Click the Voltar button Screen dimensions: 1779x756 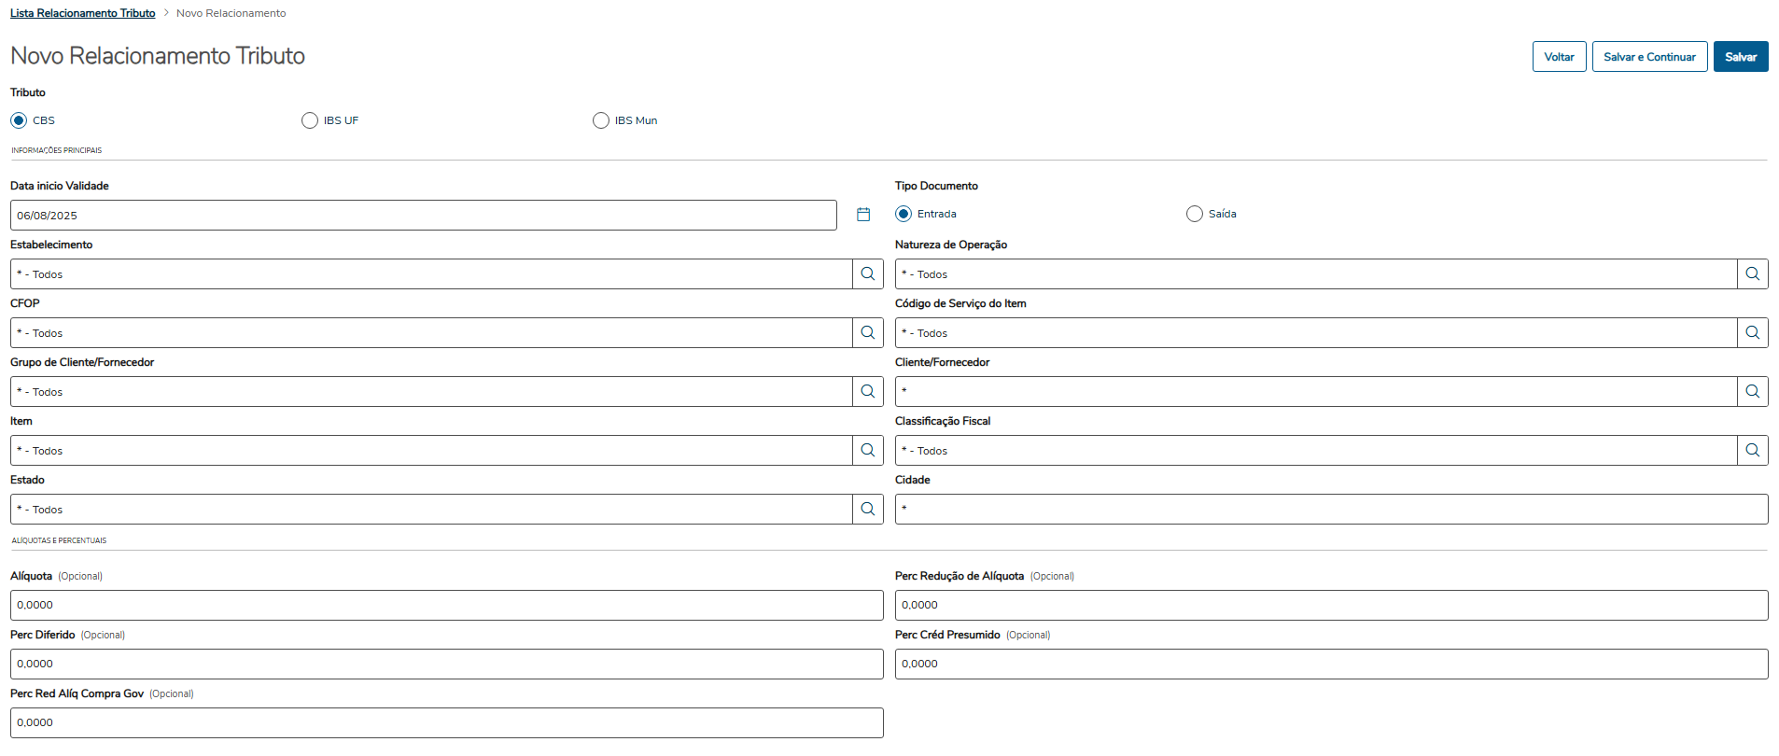(x=1559, y=57)
